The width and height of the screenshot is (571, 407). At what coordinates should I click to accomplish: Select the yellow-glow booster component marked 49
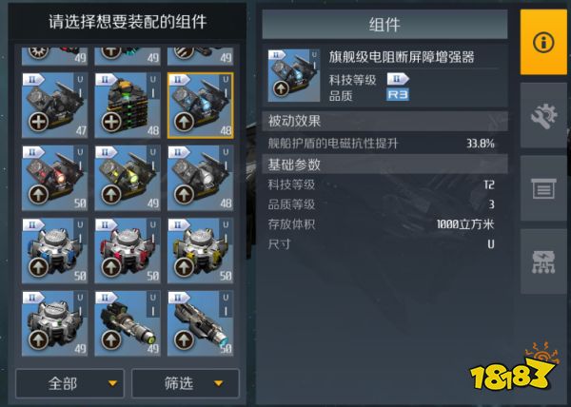coord(128,178)
